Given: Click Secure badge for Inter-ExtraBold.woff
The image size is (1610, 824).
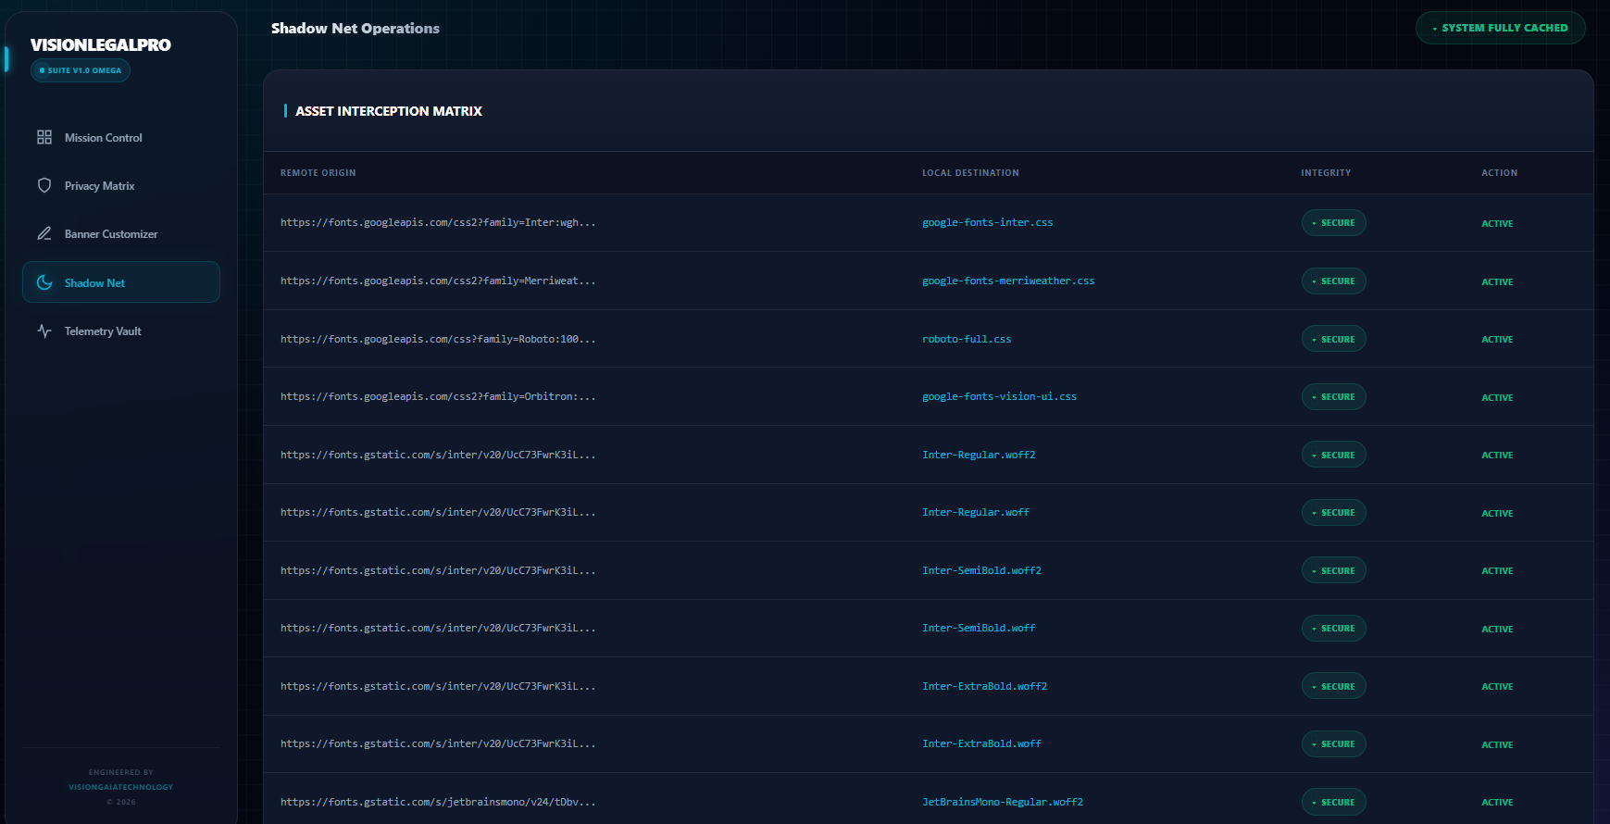Looking at the screenshot, I should [1333, 743].
